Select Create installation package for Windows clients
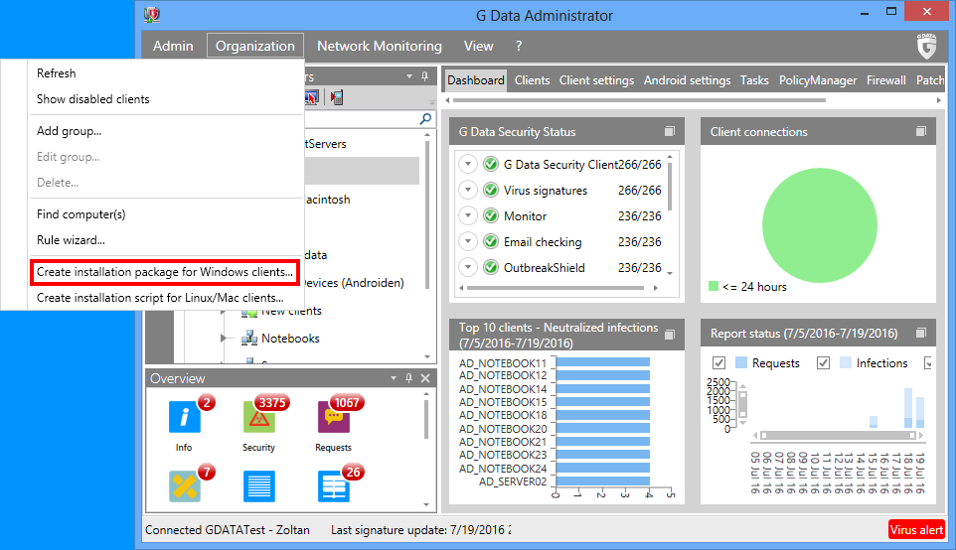Viewport: 956px width, 550px height. pos(165,272)
